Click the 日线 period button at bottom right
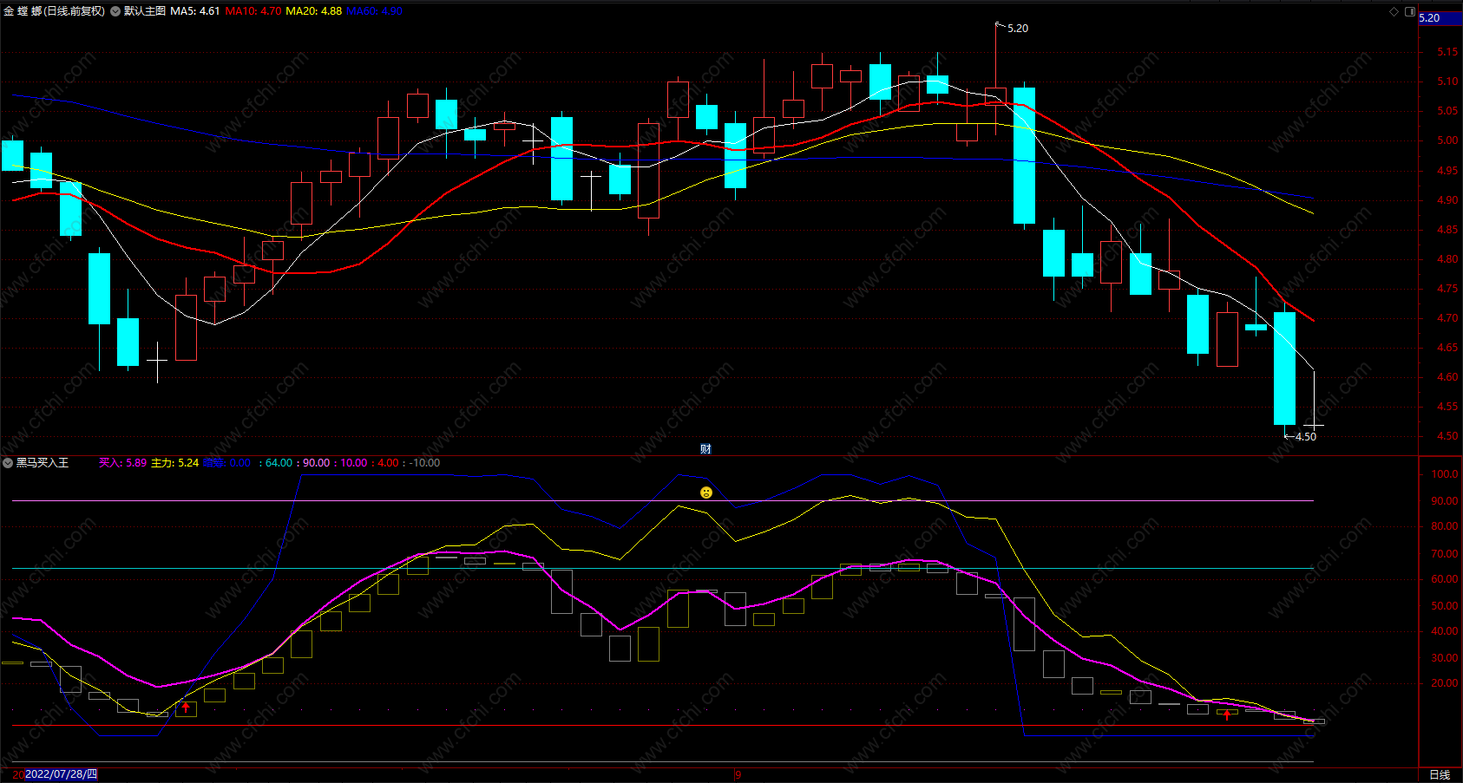This screenshot has height=783, width=1463. pyautogui.click(x=1440, y=774)
